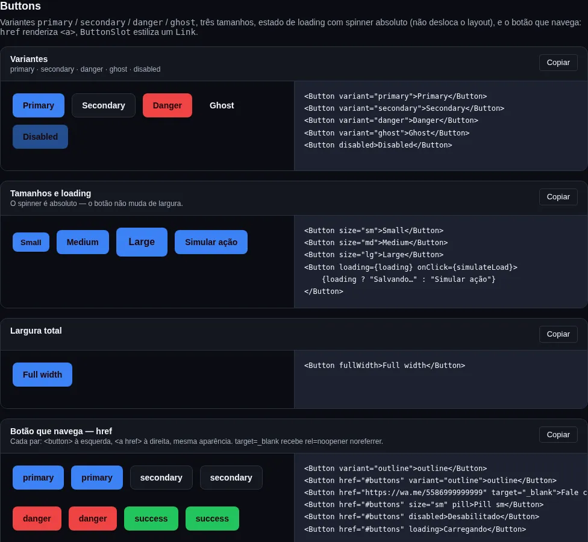Viewport: 588px width, 542px height.
Task: Click the "Botão que navega — href" title
Action: 61,431
